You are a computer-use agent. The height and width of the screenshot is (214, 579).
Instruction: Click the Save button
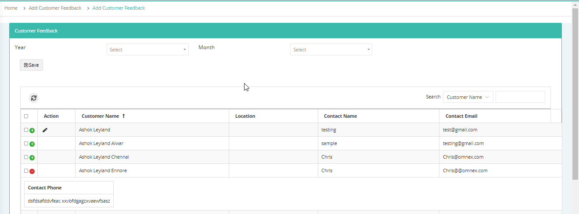pos(31,65)
